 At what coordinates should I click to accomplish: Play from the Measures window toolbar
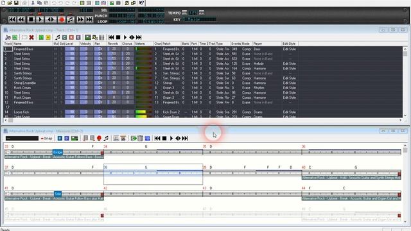pyautogui.click(x=171, y=139)
